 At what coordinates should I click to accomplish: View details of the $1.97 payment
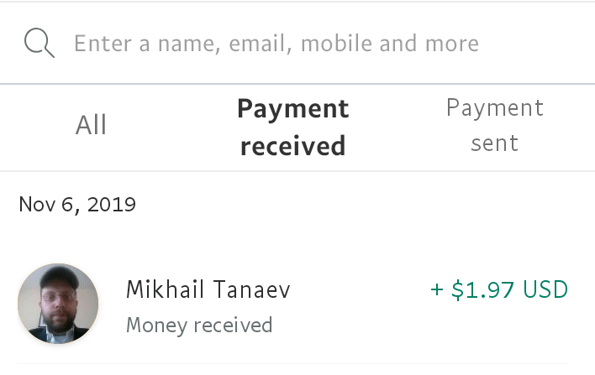[x=499, y=290]
